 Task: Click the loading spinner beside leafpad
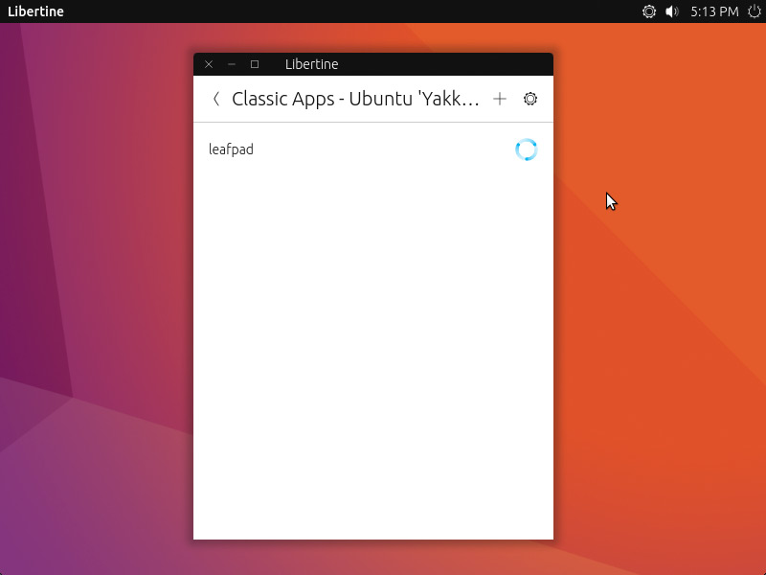click(526, 149)
